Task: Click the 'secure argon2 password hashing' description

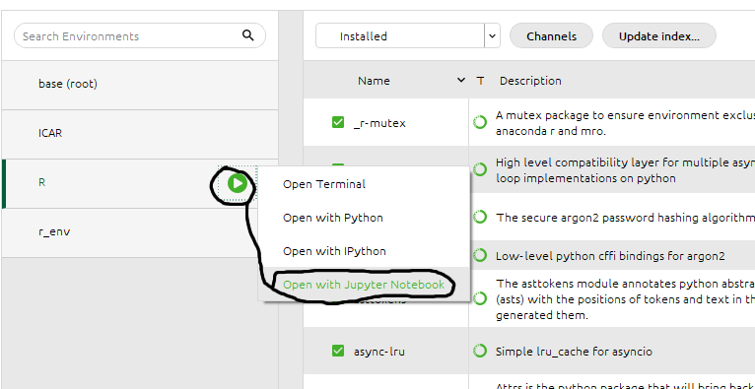Action: pyautogui.click(x=625, y=218)
